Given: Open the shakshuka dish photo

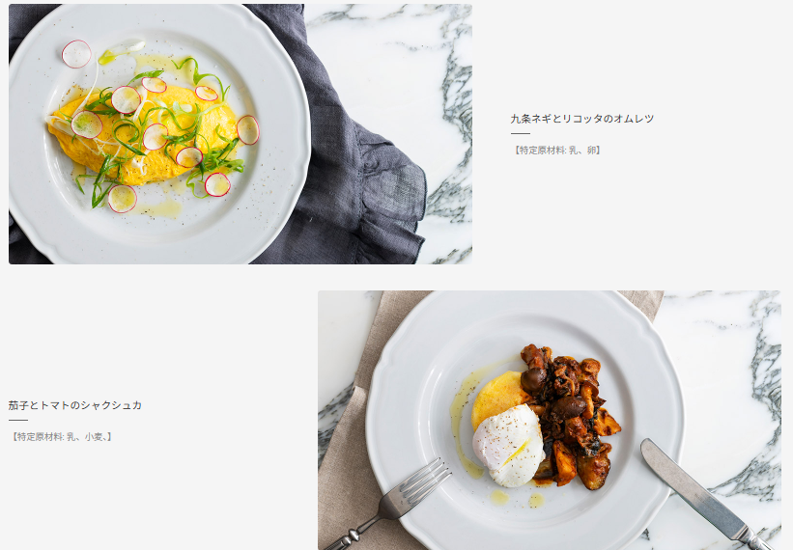Looking at the screenshot, I should (x=550, y=420).
